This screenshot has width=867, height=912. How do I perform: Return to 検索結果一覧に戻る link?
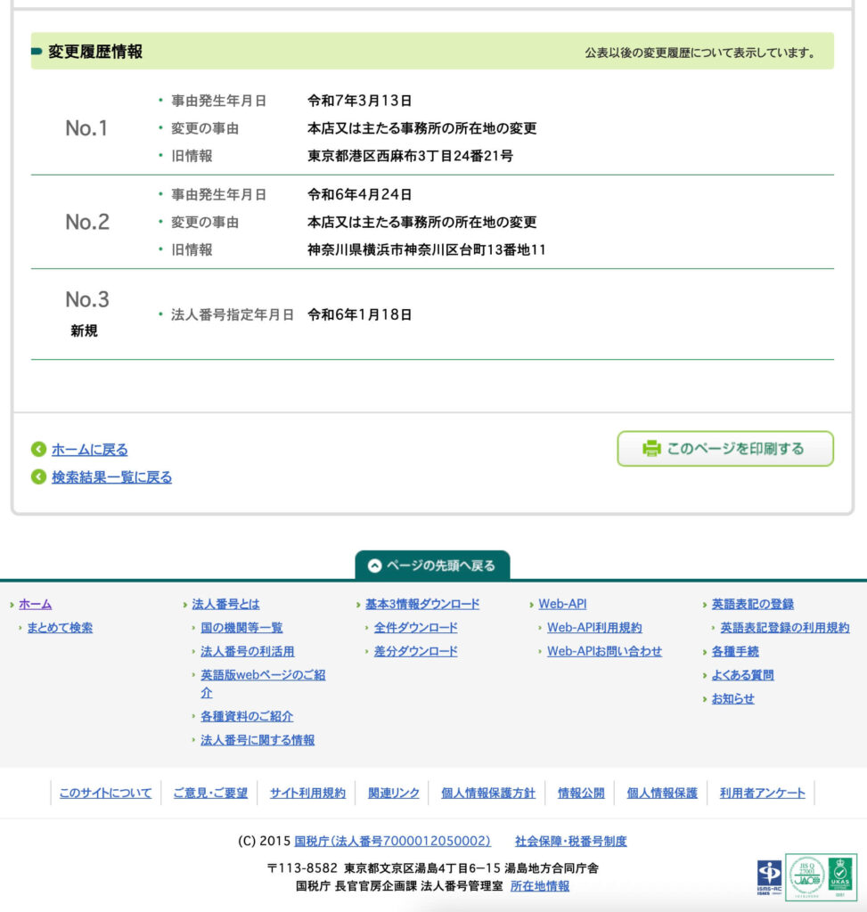click(111, 477)
